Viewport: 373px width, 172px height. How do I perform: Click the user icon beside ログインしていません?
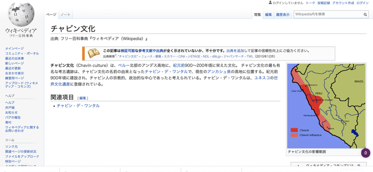pos(270,3)
